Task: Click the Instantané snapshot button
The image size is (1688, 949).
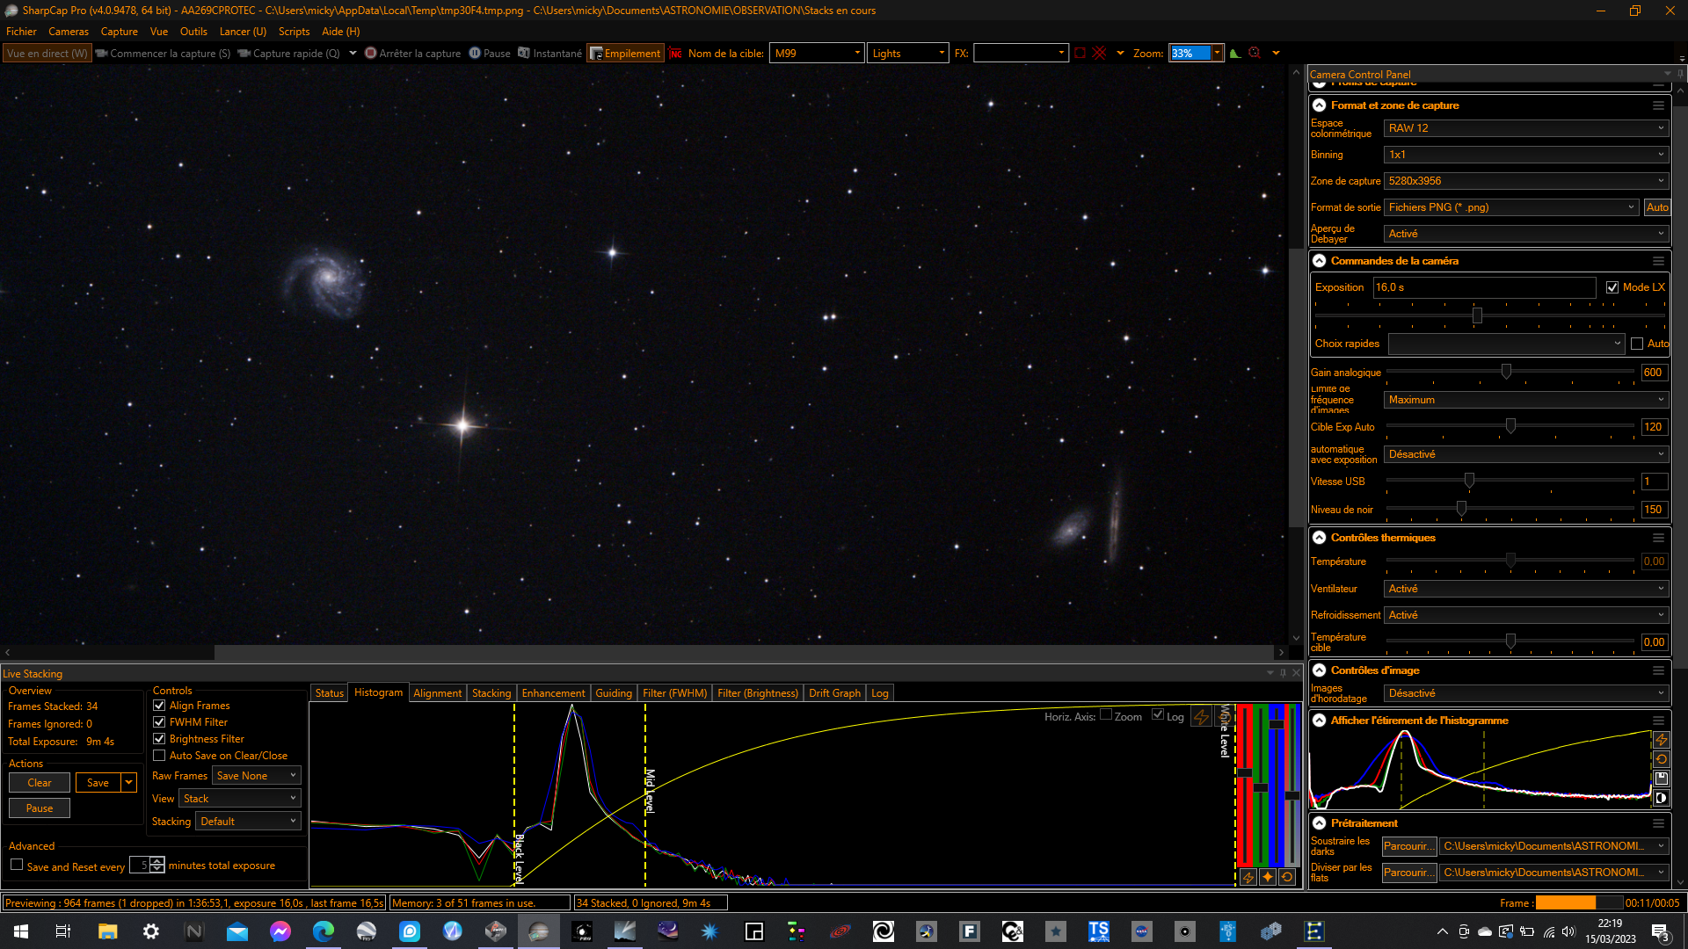Action: tap(549, 54)
